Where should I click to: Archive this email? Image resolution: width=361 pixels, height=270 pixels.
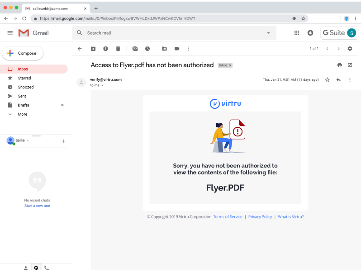click(93, 49)
